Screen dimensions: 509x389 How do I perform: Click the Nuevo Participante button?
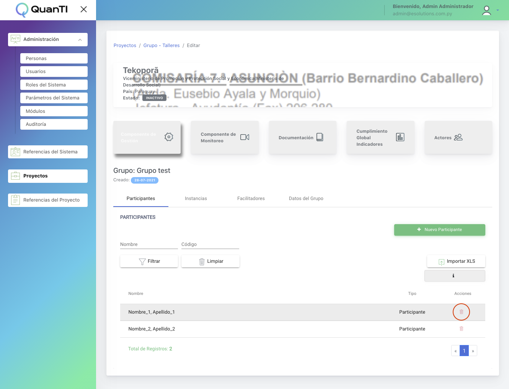click(x=440, y=230)
